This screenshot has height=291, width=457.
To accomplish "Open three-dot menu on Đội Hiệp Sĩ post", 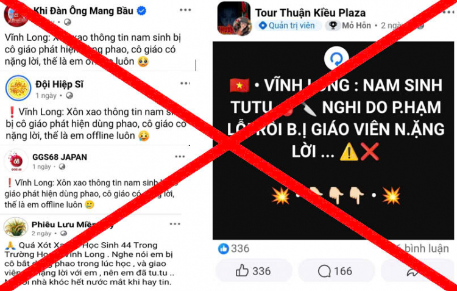I will pos(185,84).
